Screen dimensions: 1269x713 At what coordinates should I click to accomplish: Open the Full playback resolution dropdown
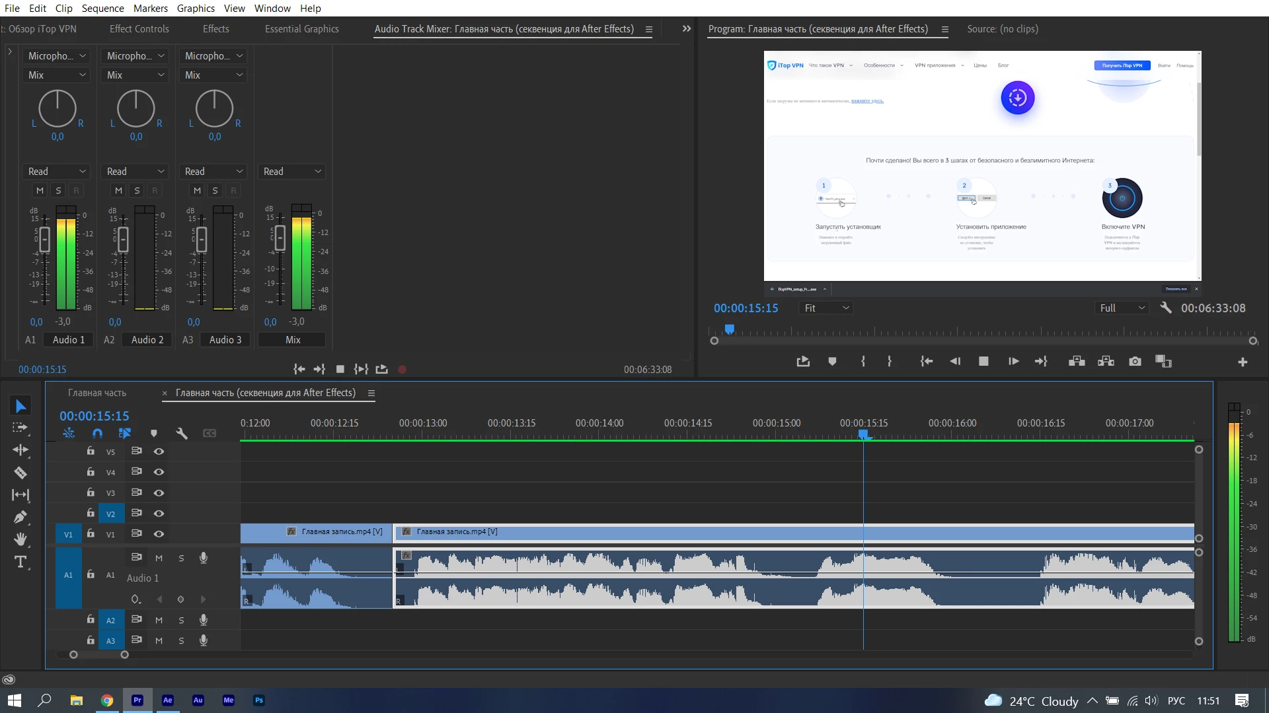1122,308
